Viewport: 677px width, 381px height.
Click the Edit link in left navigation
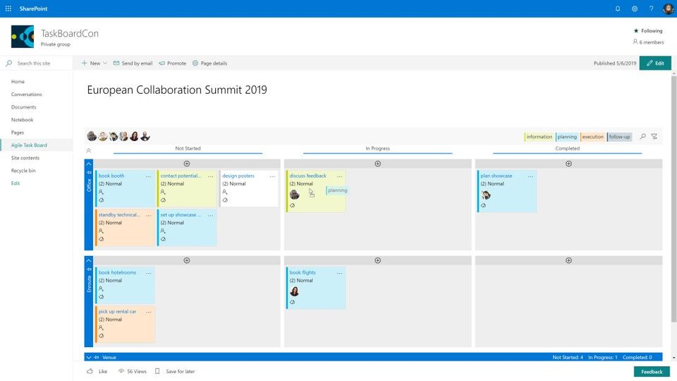16,183
